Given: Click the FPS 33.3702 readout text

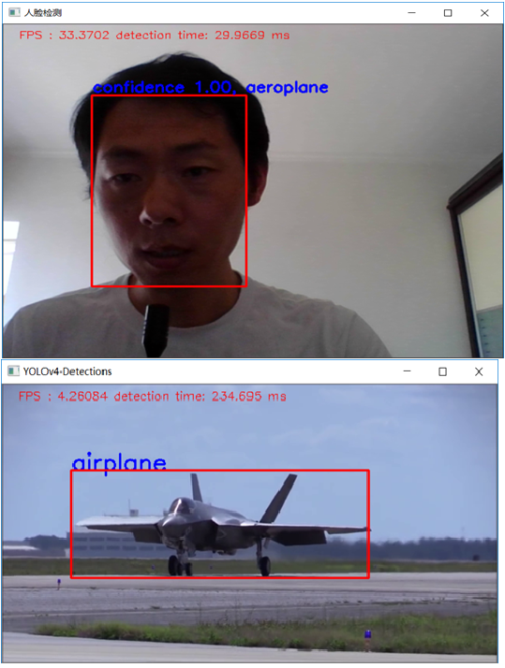Looking at the screenshot, I should tap(64, 35).
